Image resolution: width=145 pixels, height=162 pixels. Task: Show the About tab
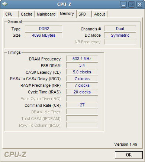pyautogui.click(x=100, y=14)
